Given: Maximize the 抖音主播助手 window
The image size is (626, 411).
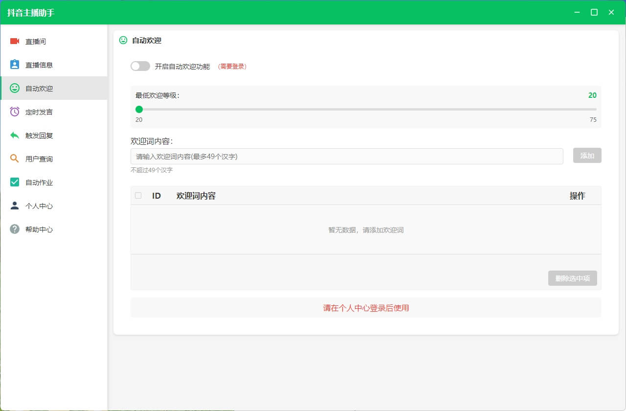Looking at the screenshot, I should pyautogui.click(x=594, y=12).
